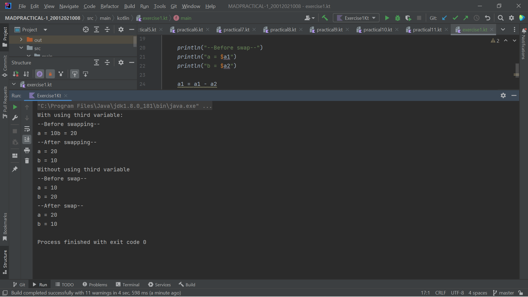
Task: Toggle scroll to end in the Run console
Action: coord(27,140)
